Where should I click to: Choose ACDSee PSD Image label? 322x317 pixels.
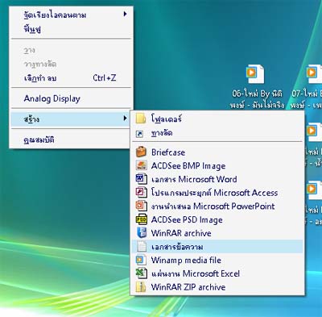click(187, 219)
